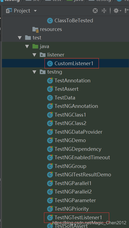Select TestNGParallel2 class
The width and height of the screenshot is (129, 228).
pyautogui.click(x=73, y=192)
